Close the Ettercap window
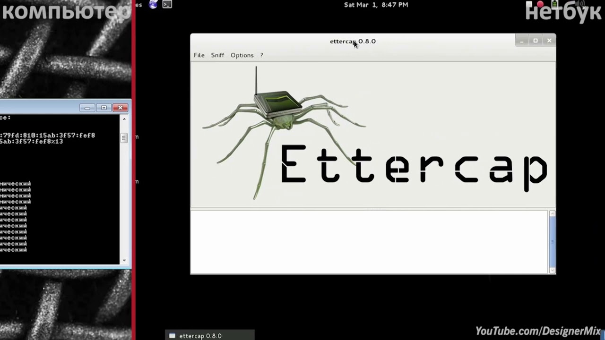605x340 pixels. pos(549,41)
